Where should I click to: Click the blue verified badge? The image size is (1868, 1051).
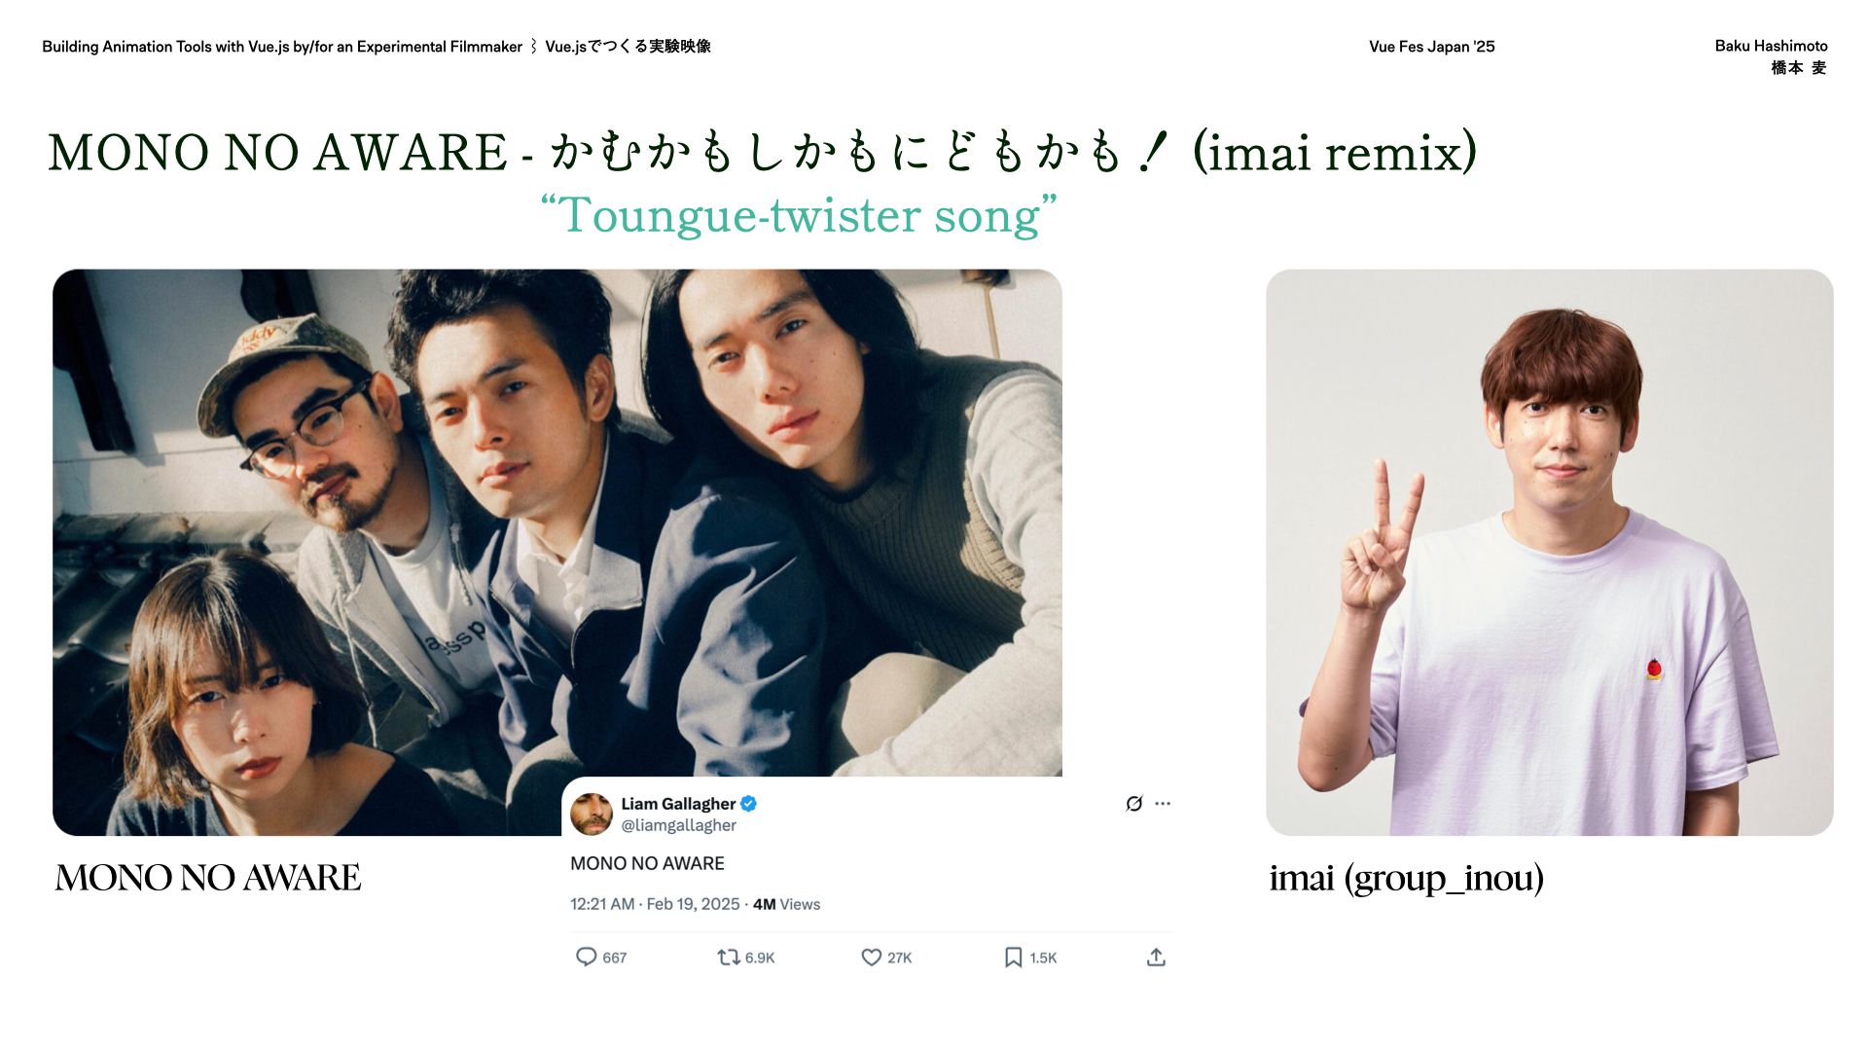coord(748,803)
